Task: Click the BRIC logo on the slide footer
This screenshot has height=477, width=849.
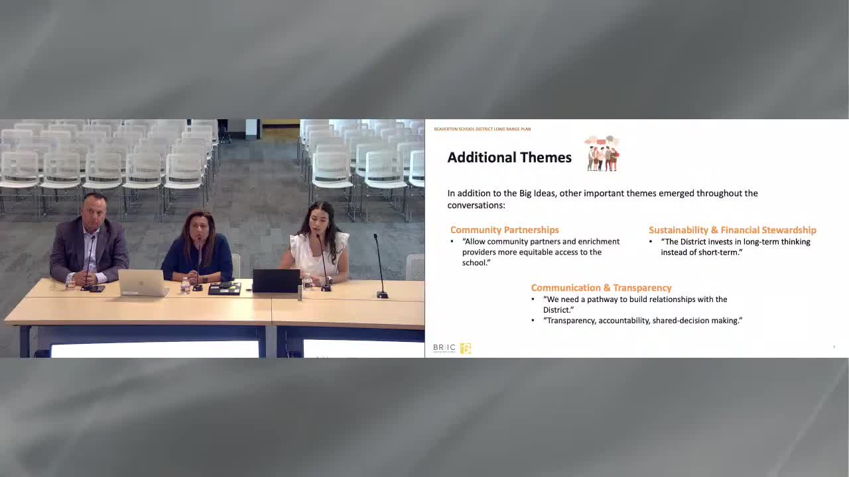Action: point(444,348)
